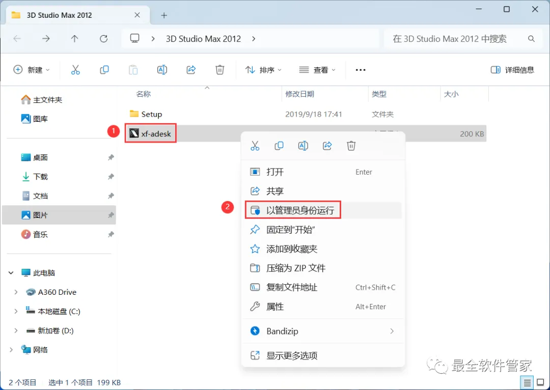
Task: Switch to large icons view in the status bar
Action: point(540,383)
